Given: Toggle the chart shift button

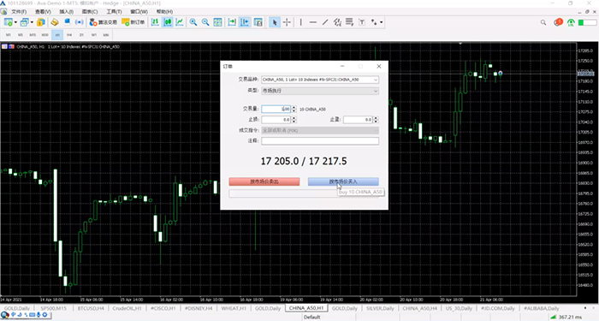Looking at the screenshot, I should click(245, 22).
